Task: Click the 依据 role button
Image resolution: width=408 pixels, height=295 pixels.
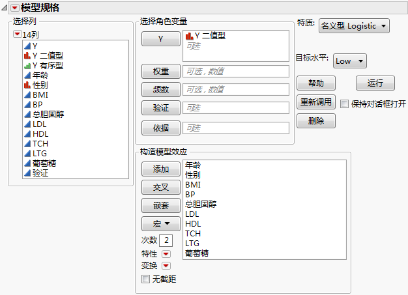Action: pyautogui.click(x=161, y=128)
